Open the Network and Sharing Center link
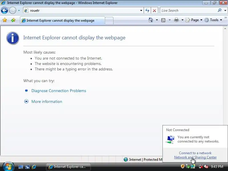The image size is (228, 171). (x=195, y=157)
